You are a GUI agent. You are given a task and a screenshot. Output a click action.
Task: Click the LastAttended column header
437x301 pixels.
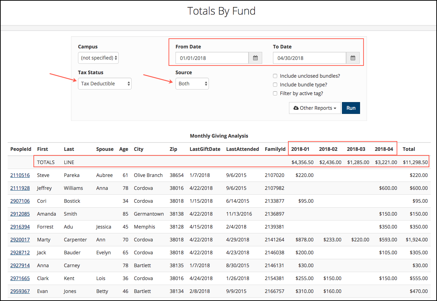pos(243,149)
